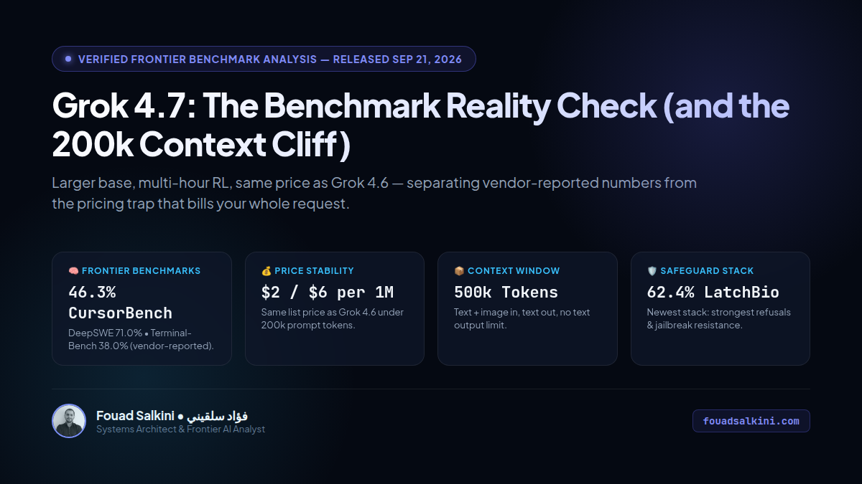Click the money bag icon beside Price Stability
Viewport: 862px width, 484px height.
pyautogui.click(x=266, y=271)
